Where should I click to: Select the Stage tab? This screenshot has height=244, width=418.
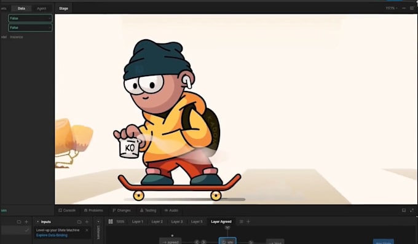click(x=63, y=9)
